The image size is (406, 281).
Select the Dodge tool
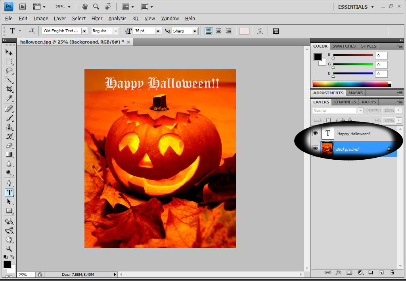pyautogui.click(x=9, y=172)
